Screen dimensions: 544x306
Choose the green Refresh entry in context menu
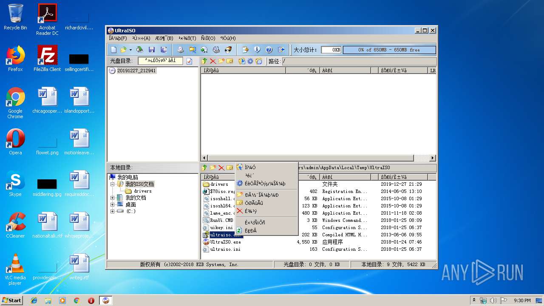coord(266,231)
